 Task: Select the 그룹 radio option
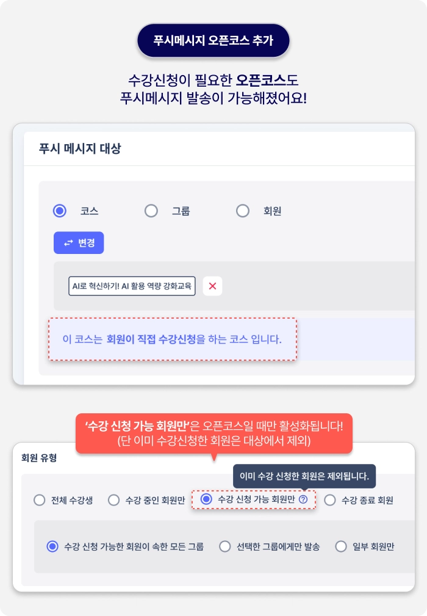tap(151, 211)
